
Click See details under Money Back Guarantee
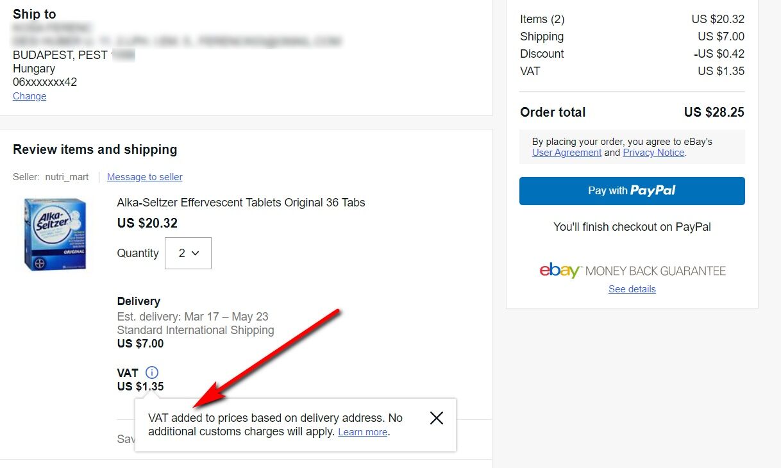click(632, 289)
